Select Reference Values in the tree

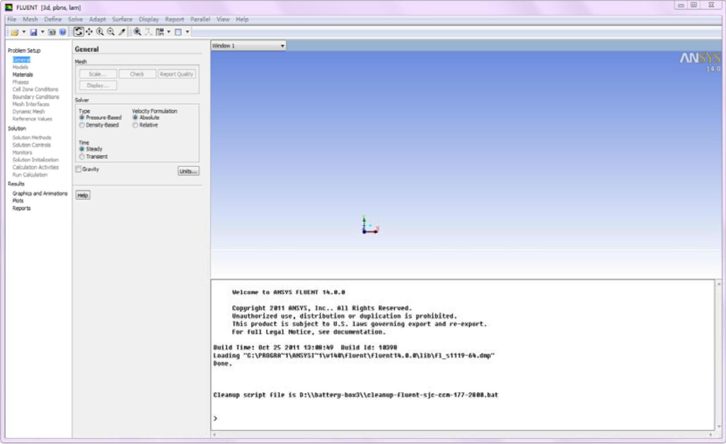(x=32, y=119)
